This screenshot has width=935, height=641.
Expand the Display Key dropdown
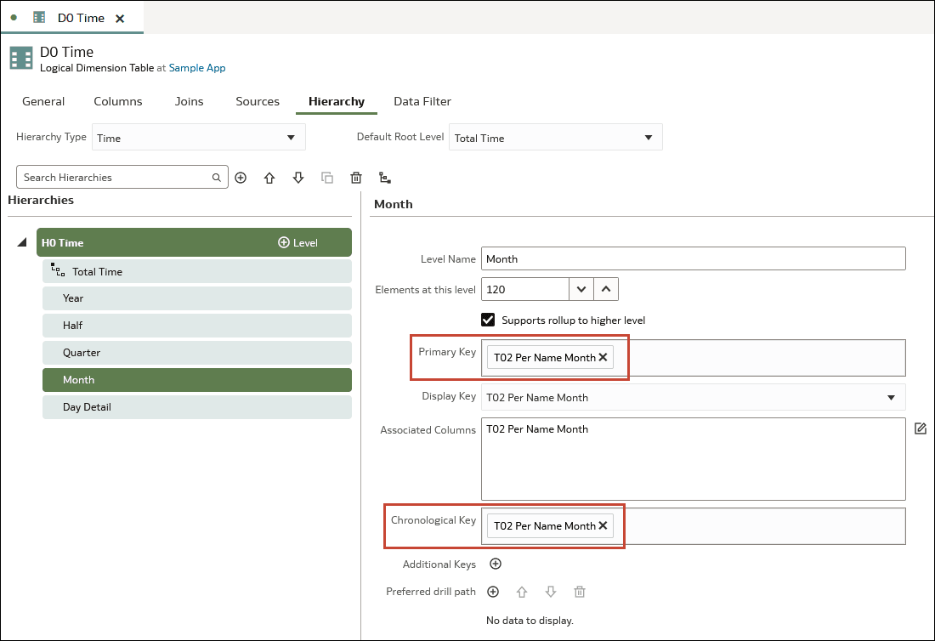click(891, 397)
